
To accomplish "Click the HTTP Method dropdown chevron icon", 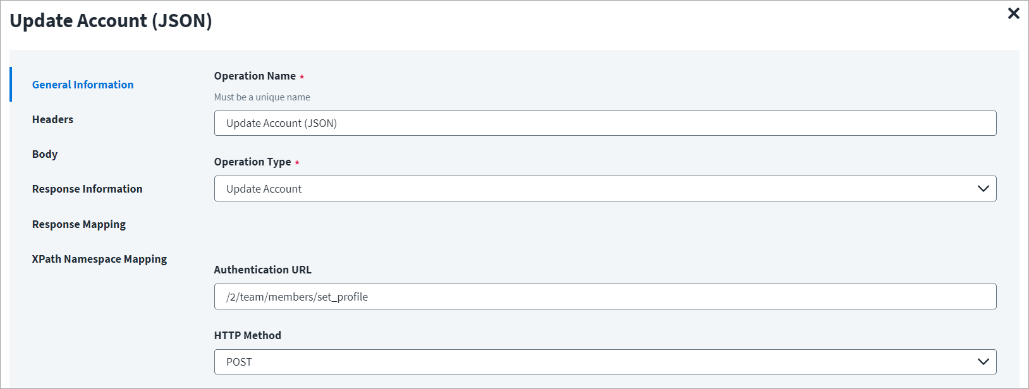I will (x=983, y=361).
